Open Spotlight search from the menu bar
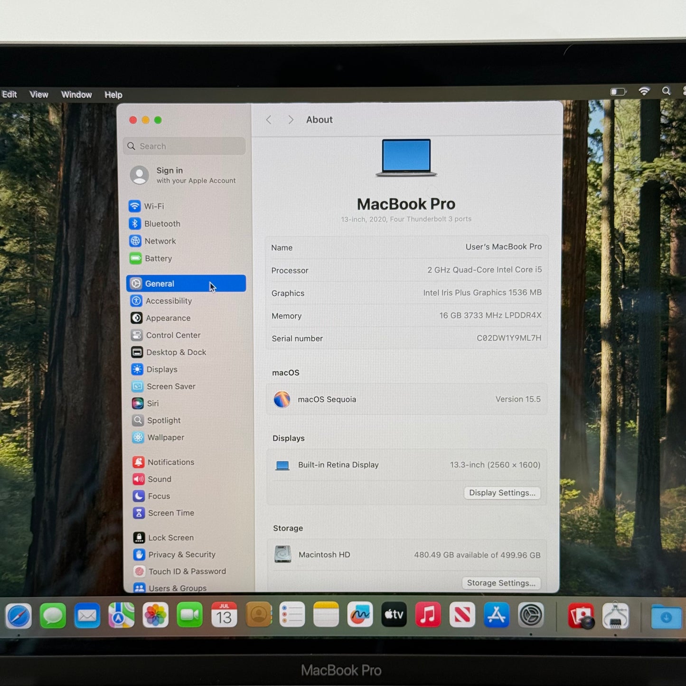The width and height of the screenshot is (686, 686). click(667, 91)
